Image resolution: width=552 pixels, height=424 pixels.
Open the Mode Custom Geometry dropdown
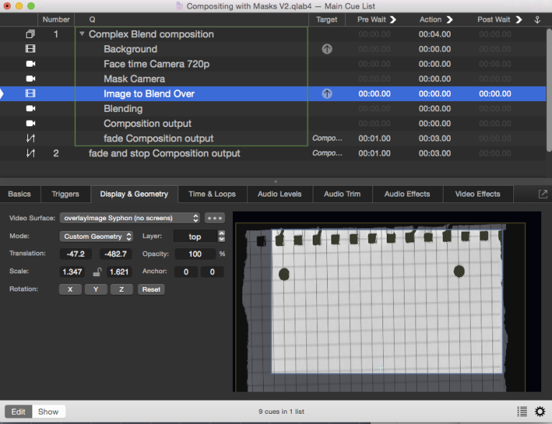click(97, 236)
